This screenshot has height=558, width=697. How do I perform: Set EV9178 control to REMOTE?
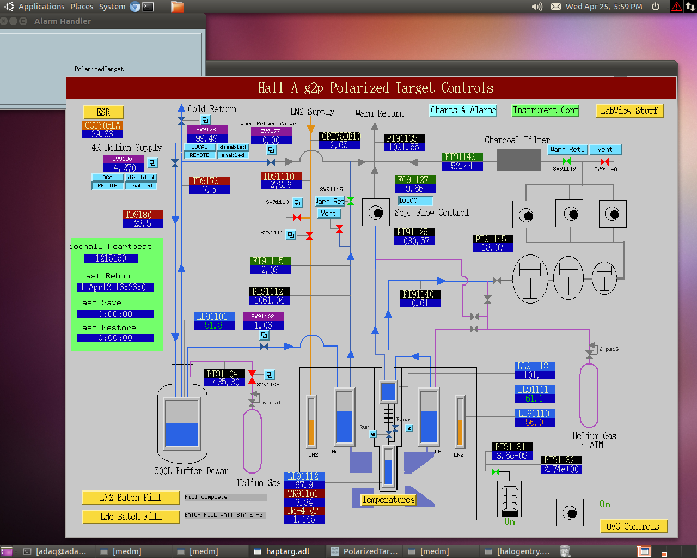pos(199,155)
